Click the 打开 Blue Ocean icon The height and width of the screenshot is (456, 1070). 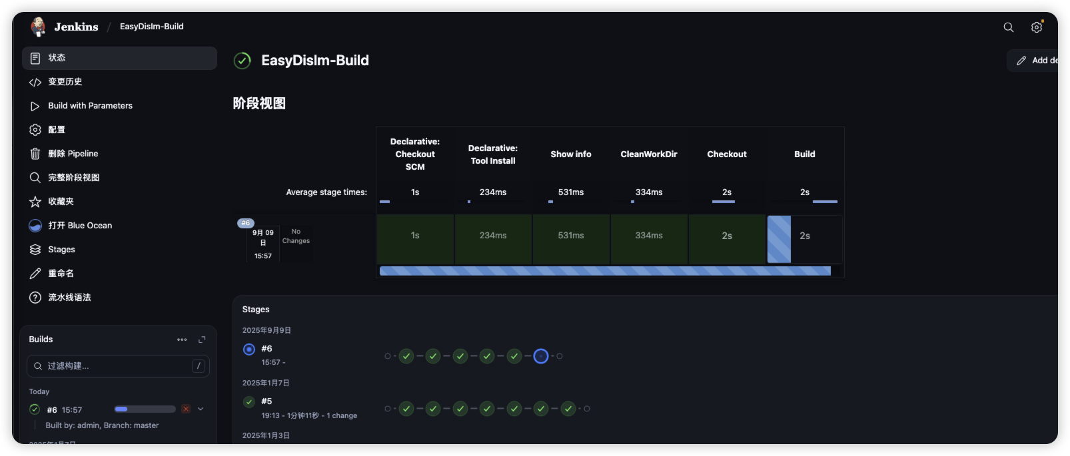point(35,226)
